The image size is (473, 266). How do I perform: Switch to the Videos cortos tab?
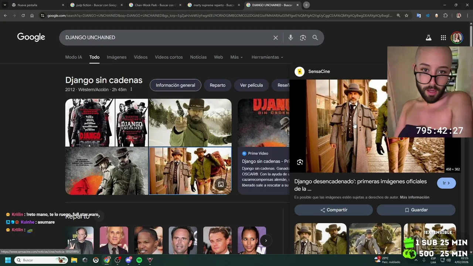169,57
